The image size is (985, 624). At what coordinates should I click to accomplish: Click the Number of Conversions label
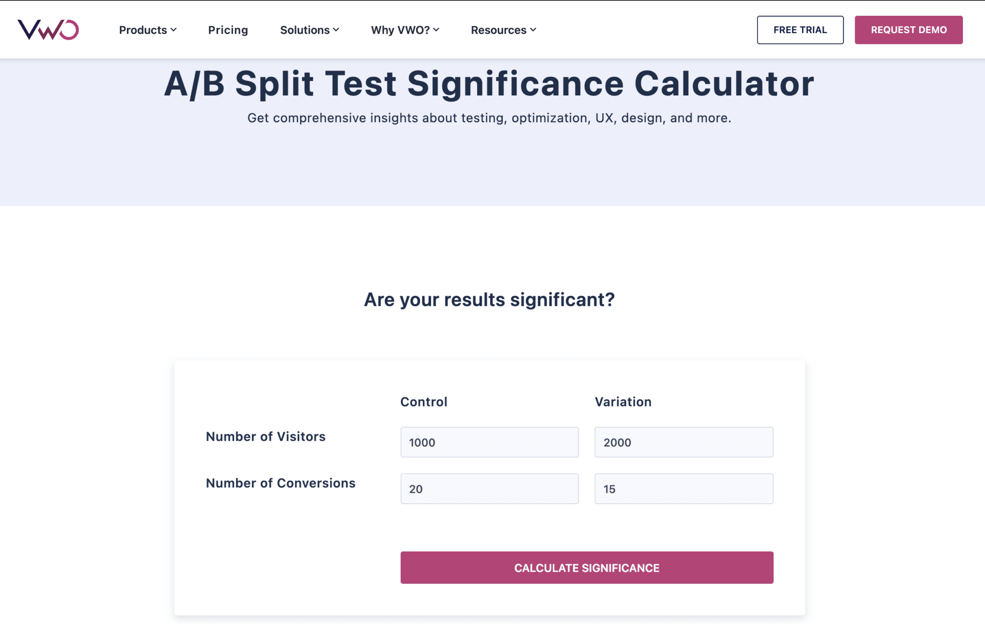[280, 483]
